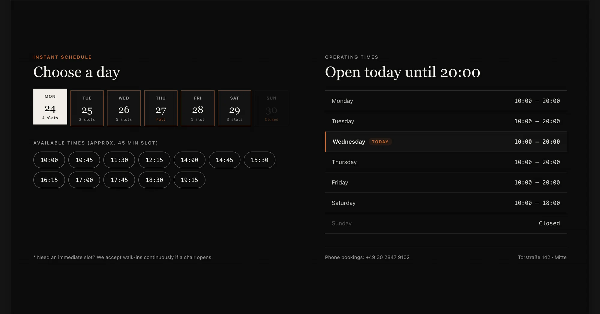Click the walk-ins note text
The width and height of the screenshot is (600, 314).
pos(123,257)
